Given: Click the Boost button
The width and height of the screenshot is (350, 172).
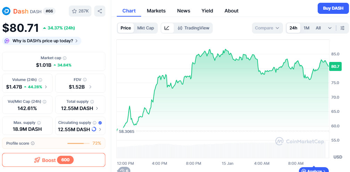Looking at the screenshot, I should (x=54, y=160).
